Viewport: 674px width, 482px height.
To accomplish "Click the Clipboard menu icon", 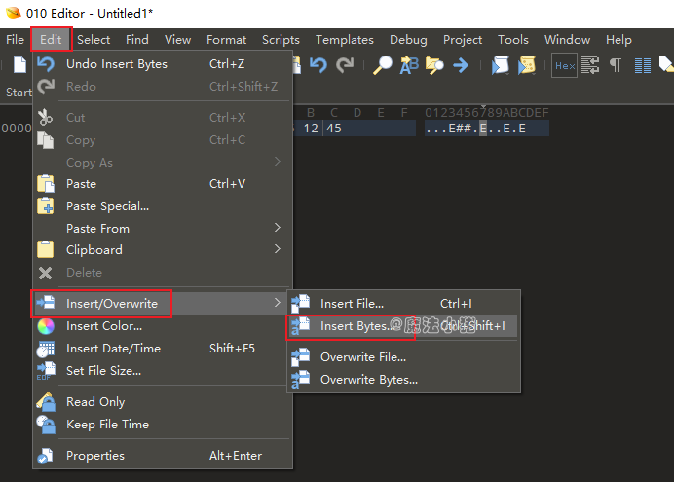I will [46, 249].
